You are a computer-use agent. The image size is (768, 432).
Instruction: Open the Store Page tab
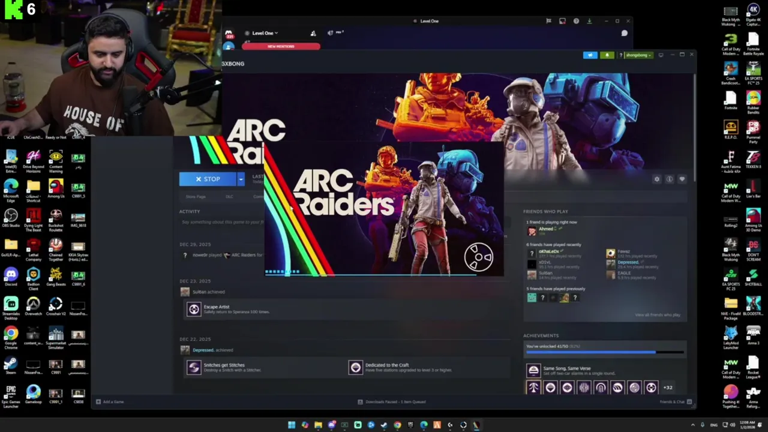pos(196,197)
